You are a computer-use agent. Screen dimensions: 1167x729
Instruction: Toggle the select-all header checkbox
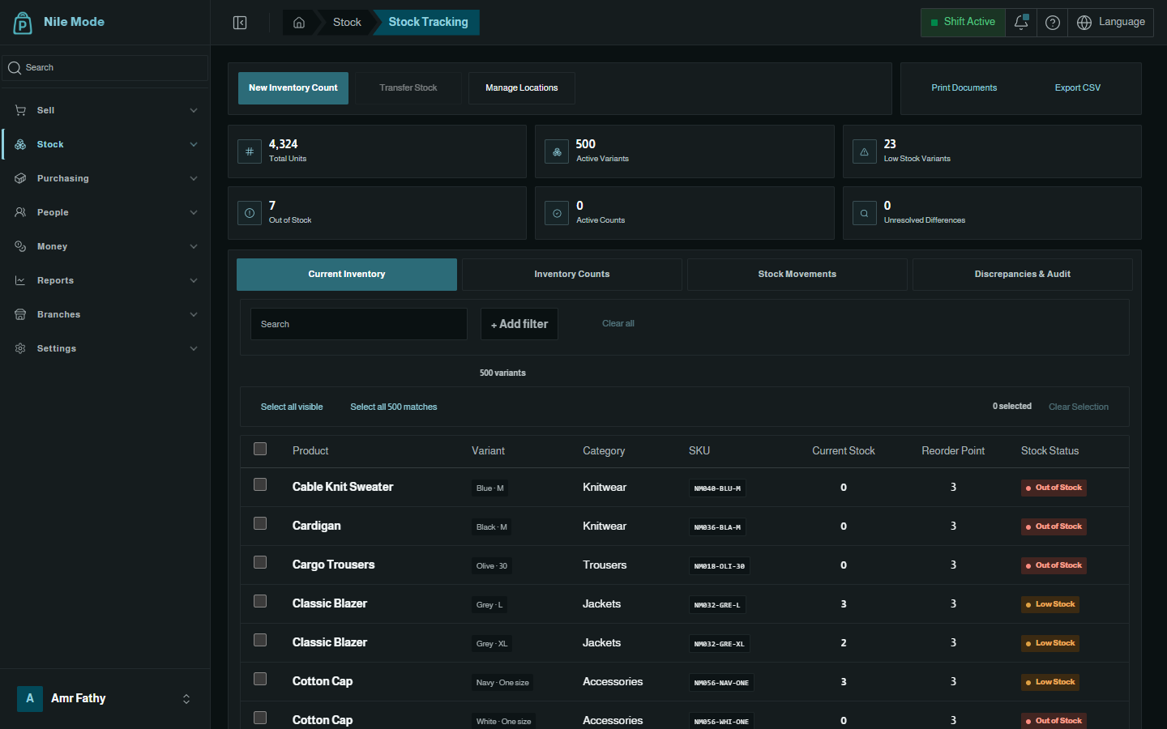click(260, 449)
